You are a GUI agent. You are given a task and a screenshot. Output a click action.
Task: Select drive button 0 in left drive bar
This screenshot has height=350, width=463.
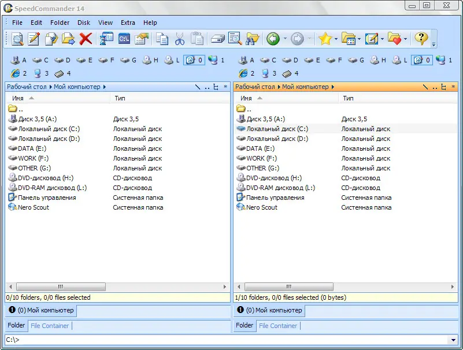point(194,60)
